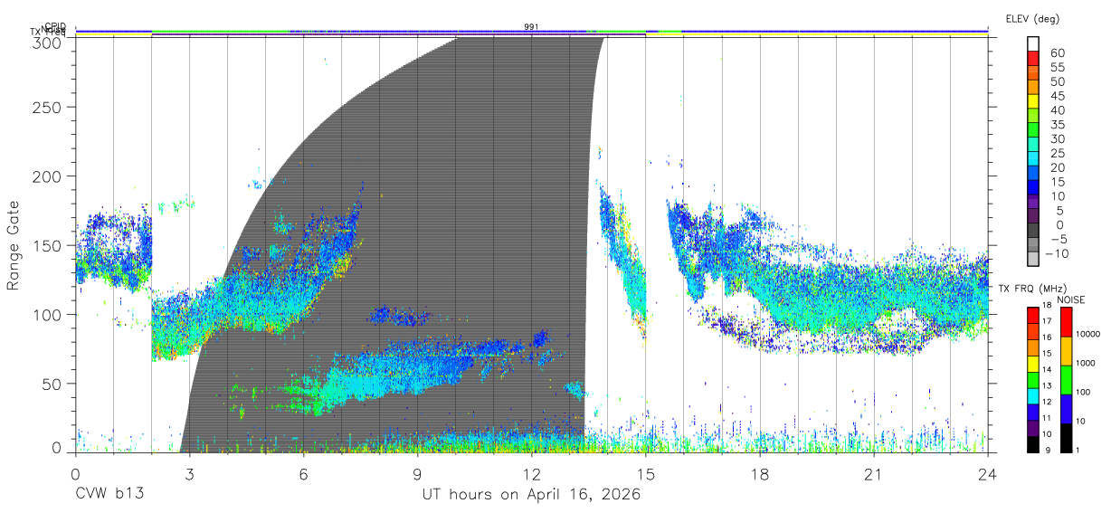Click the y-axis tick label '100'

(49, 314)
